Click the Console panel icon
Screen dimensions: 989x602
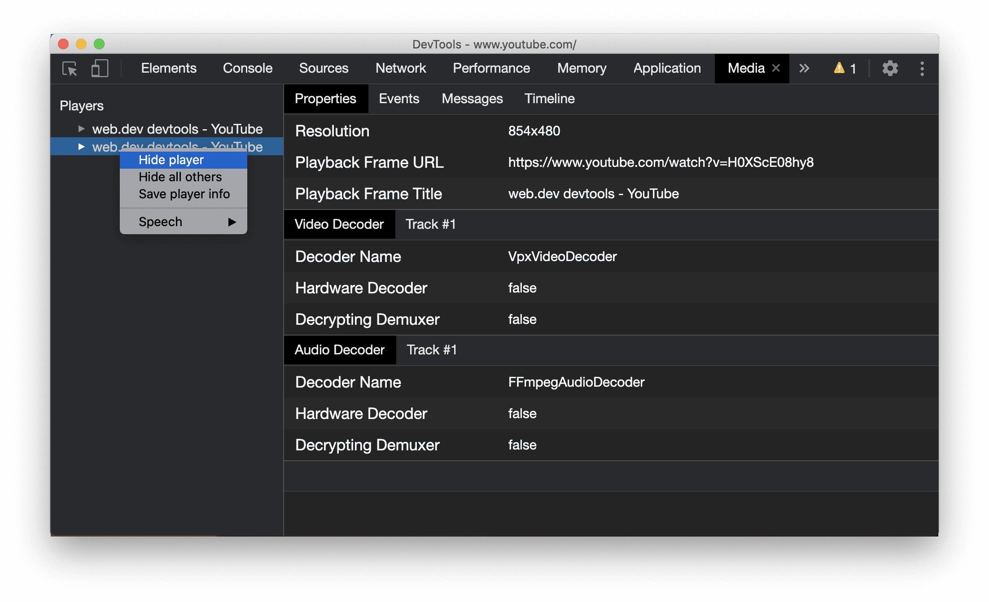pos(246,68)
